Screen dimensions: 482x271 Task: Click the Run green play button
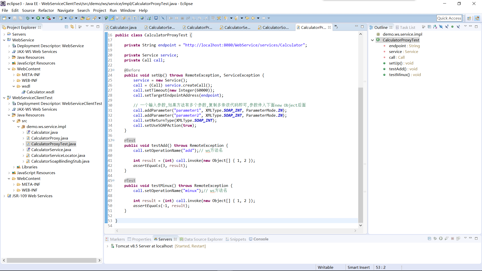pos(38,18)
